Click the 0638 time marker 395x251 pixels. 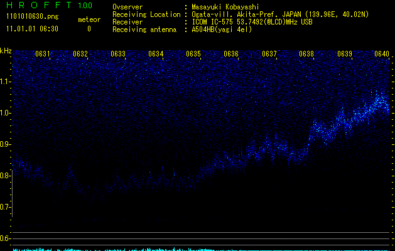point(306,54)
